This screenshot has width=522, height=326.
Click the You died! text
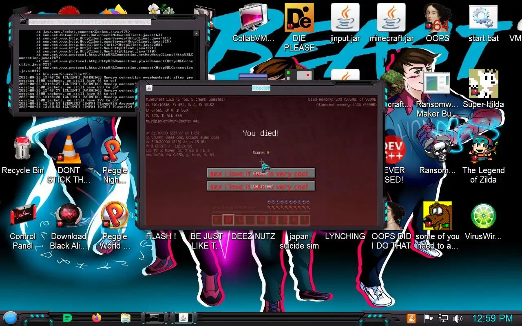point(261,133)
